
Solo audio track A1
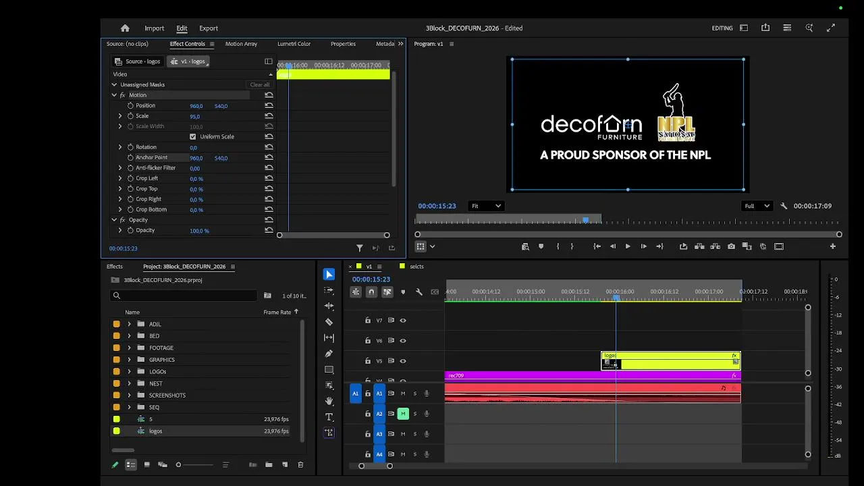click(415, 394)
